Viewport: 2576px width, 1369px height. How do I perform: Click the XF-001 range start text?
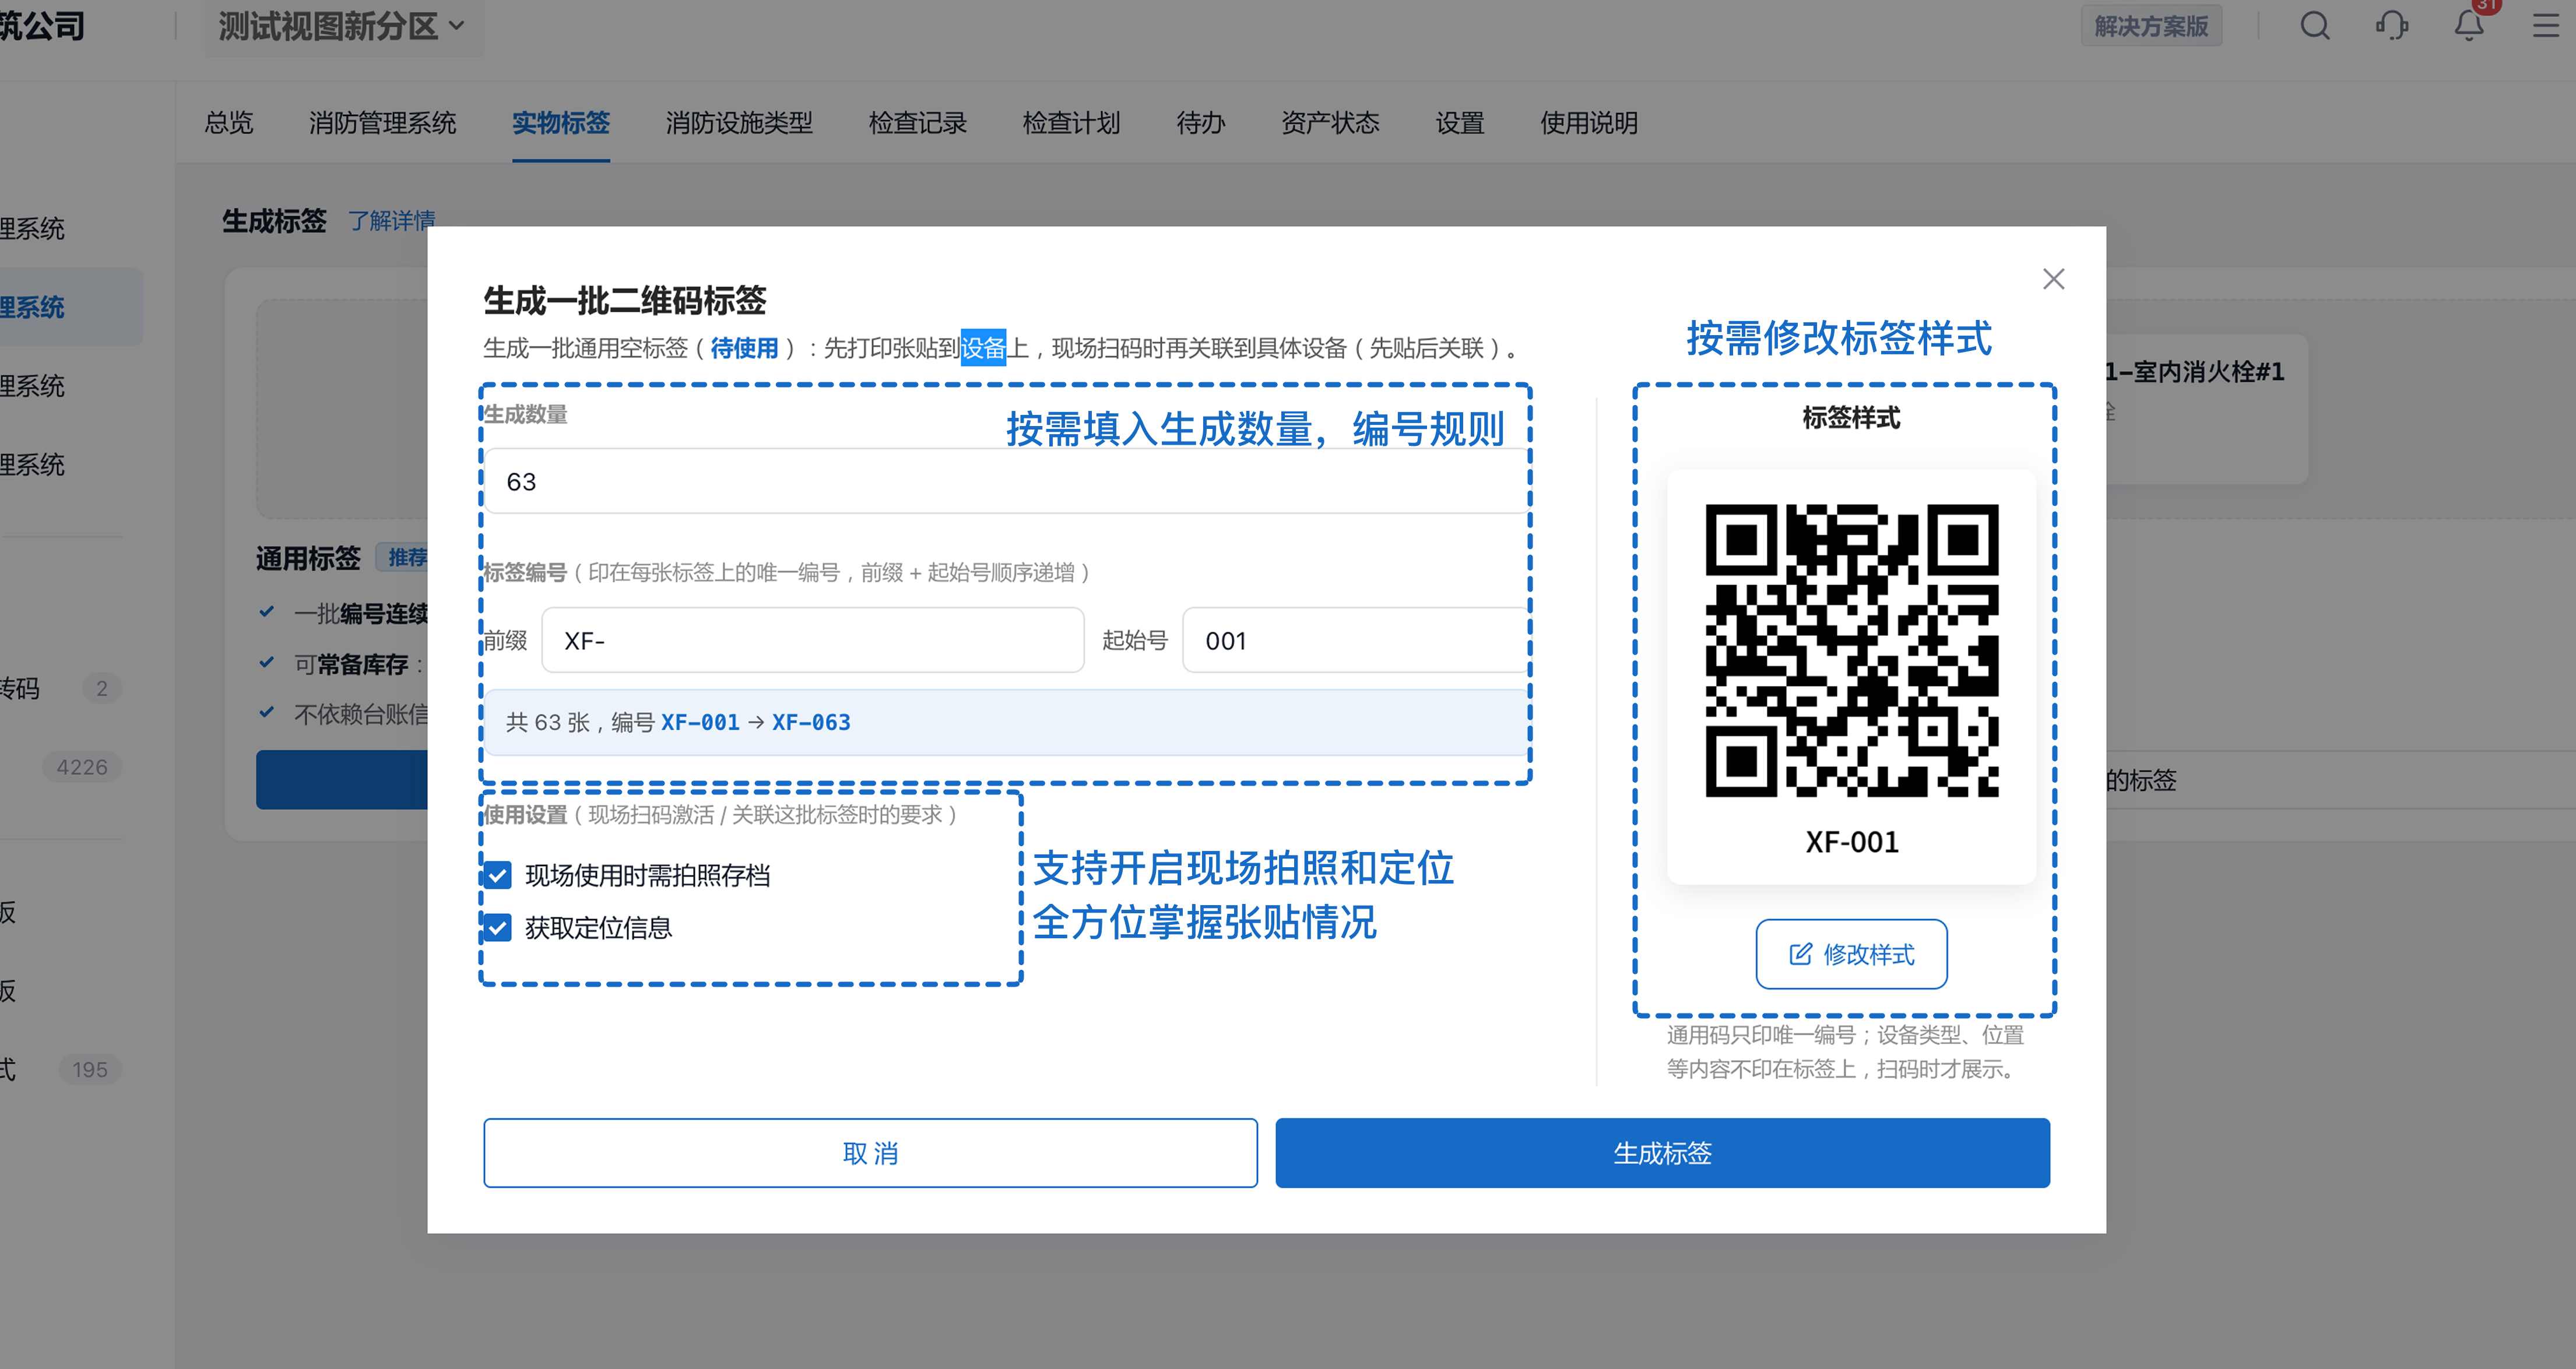point(700,722)
